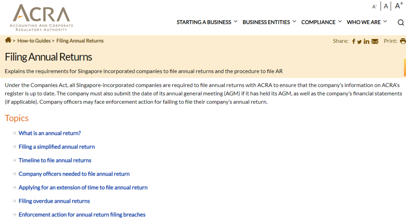406x220 pixels.
Task: Decrease font size with the A- control
Action: pyautogui.click(x=374, y=7)
